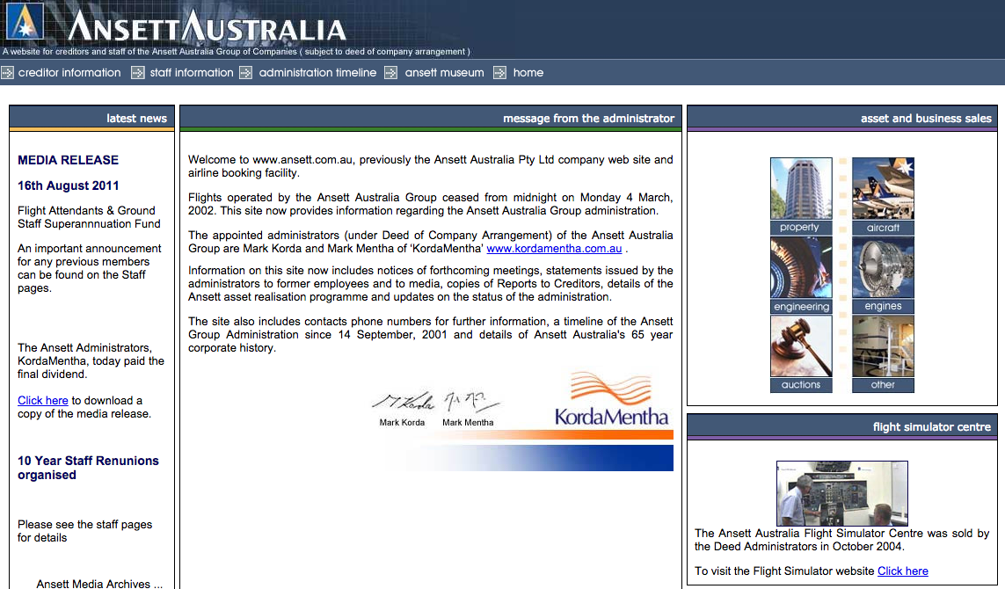Click the Ansett star logo icon

pyautogui.click(x=25, y=22)
